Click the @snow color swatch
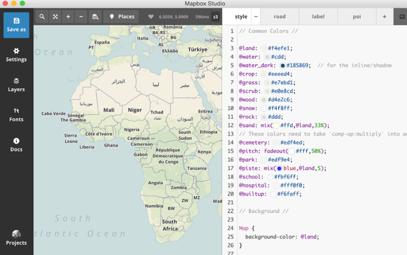The image size is (407, 255). pos(264,108)
